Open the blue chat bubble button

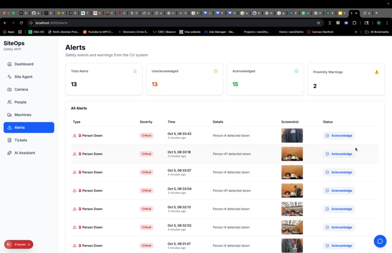(380, 241)
